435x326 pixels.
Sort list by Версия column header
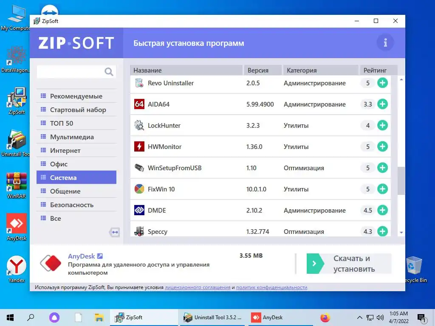point(263,70)
